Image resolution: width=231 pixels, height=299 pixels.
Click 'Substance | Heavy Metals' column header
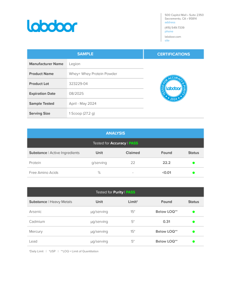tap(50, 202)
